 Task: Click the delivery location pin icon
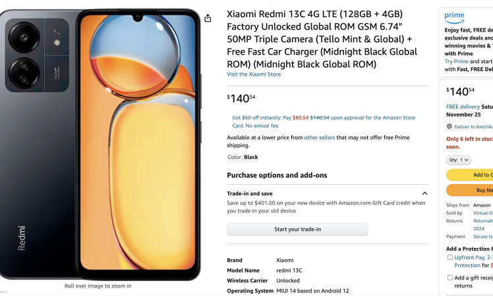tap(449, 126)
